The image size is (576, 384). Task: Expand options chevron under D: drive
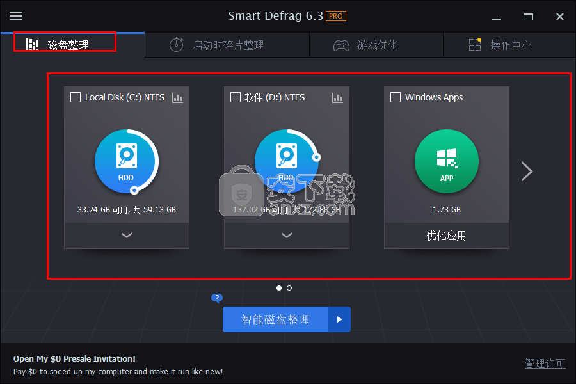click(x=287, y=235)
